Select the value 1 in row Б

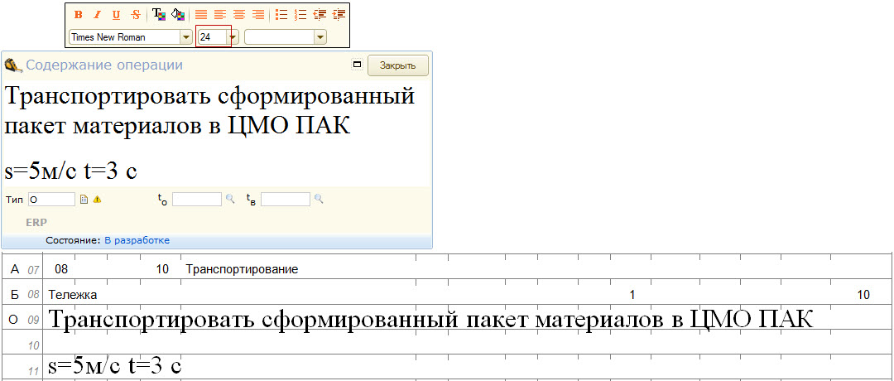632,295
